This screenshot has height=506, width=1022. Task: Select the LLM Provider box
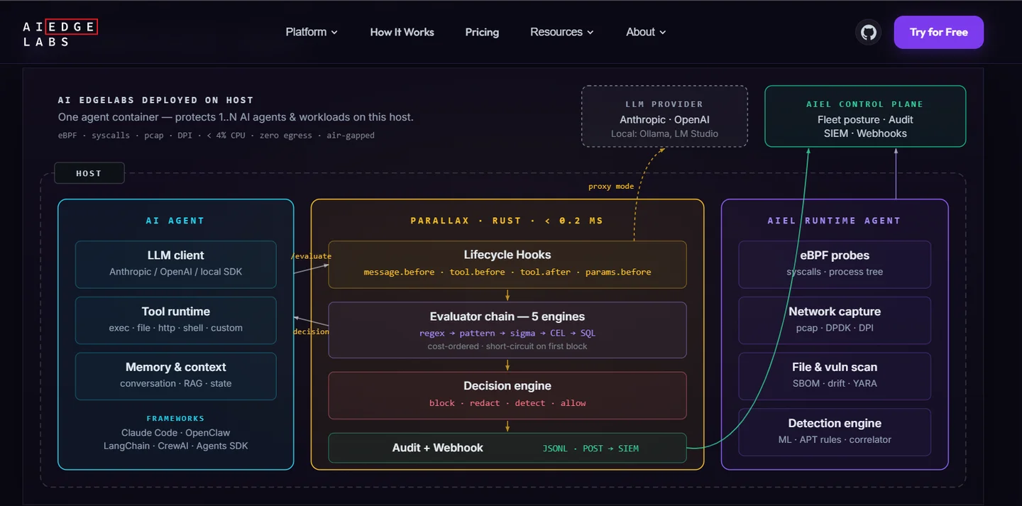[x=664, y=116]
